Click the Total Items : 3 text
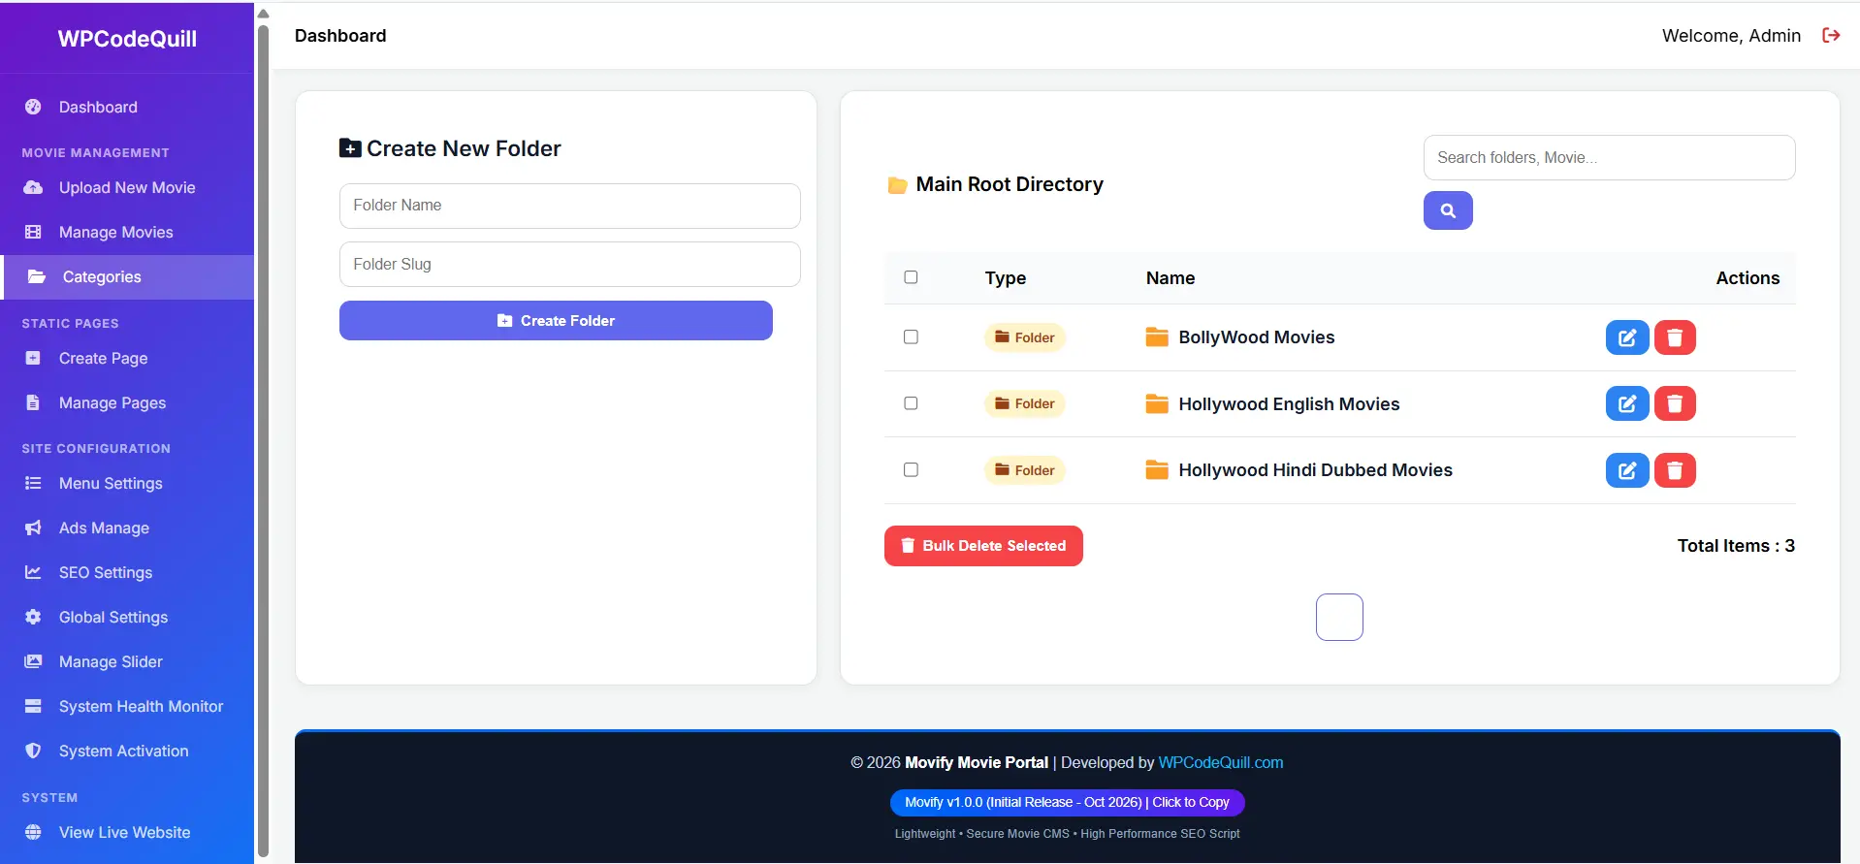Screen dimensions: 1860x864 pos(1736,546)
